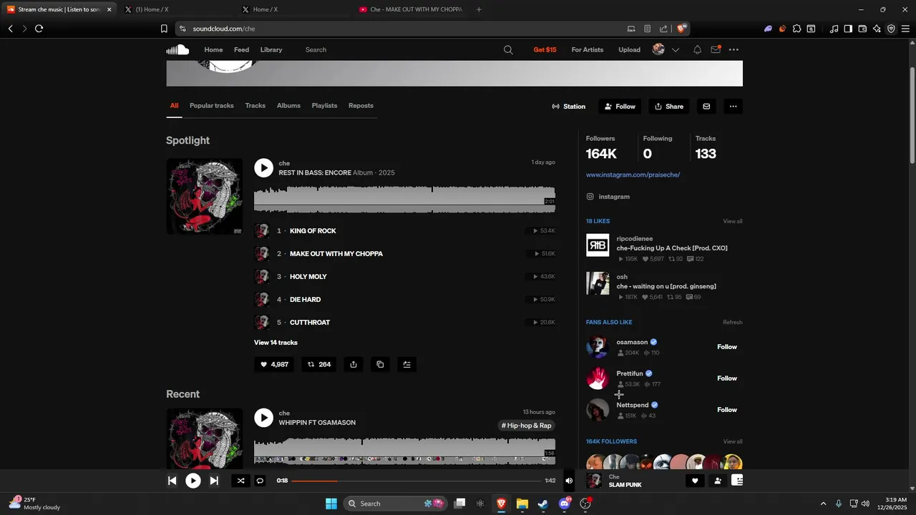Open the Next up queue icon
Screen dimensions: 916x515
point(737,481)
